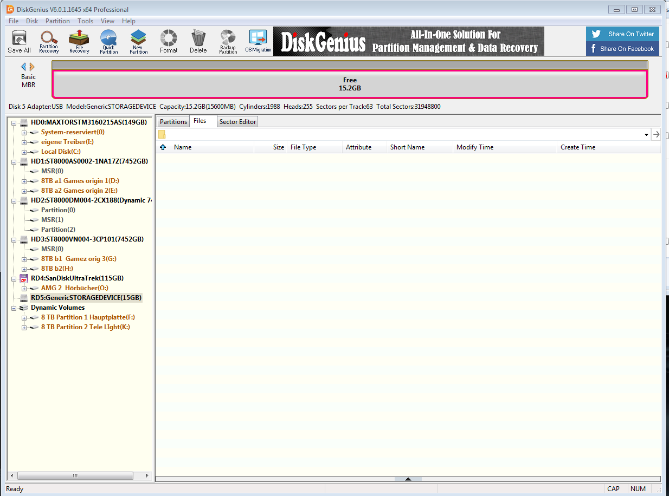Open the Tools menu
Viewport: 669px width, 496px height.
85,21
